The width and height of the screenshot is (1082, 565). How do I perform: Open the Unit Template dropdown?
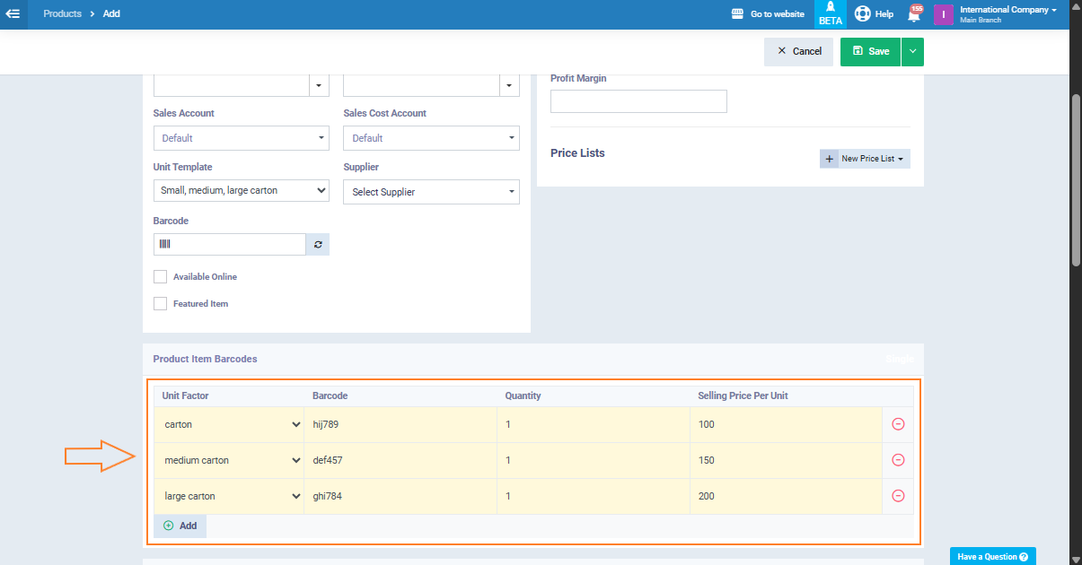tap(242, 191)
